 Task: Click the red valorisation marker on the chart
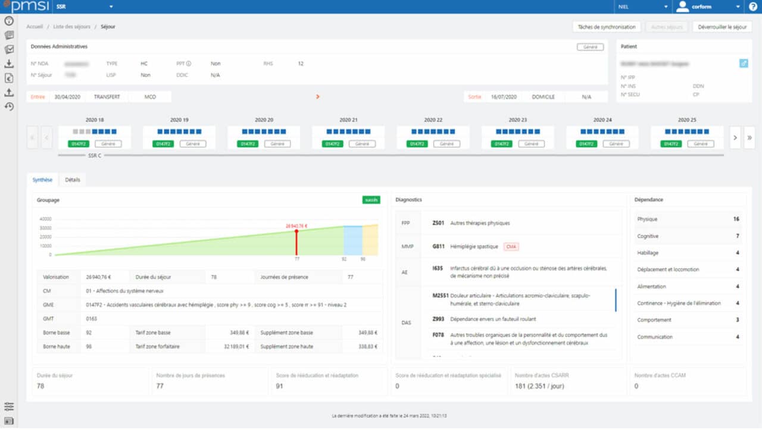(x=296, y=230)
